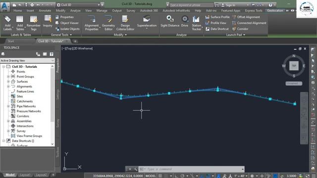Add a new layout with plus
317x178 pixels.
click(x=53, y=175)
